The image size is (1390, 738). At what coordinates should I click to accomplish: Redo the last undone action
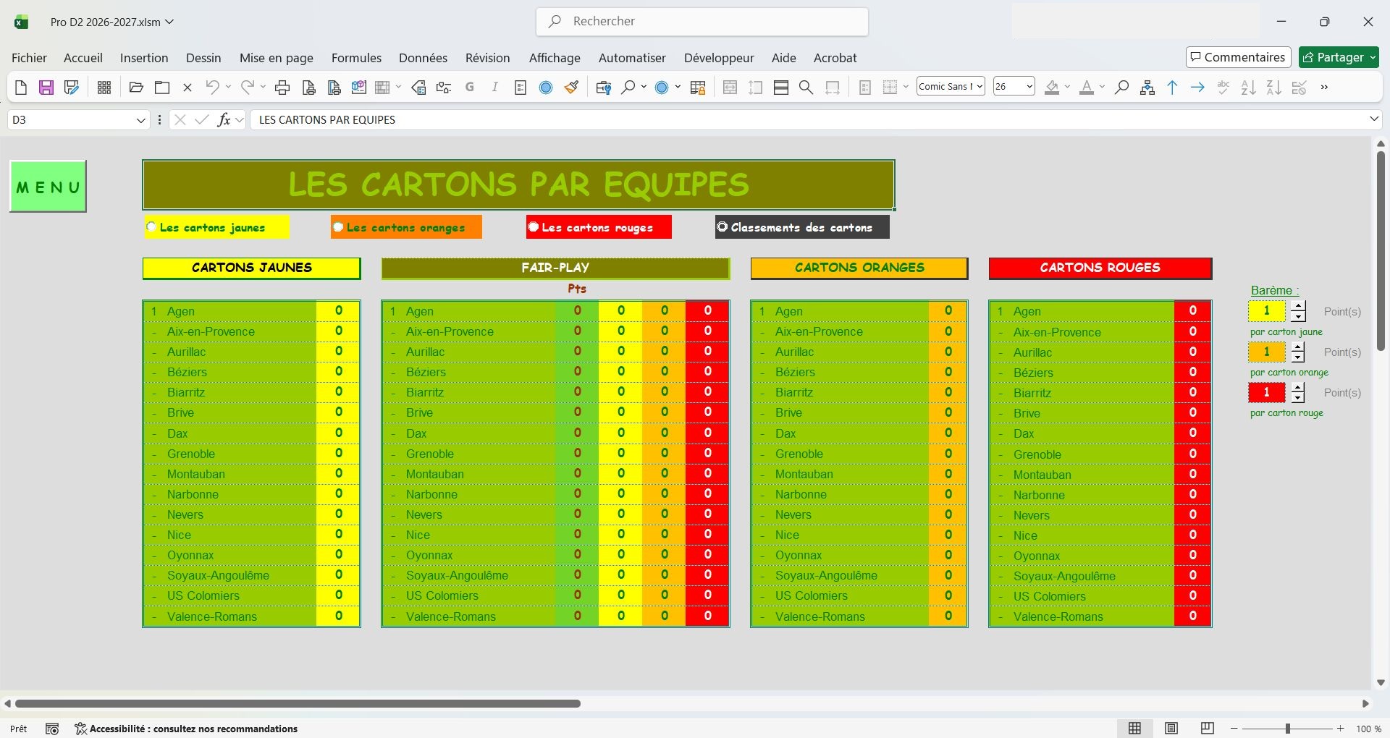[x=248, y=88]
